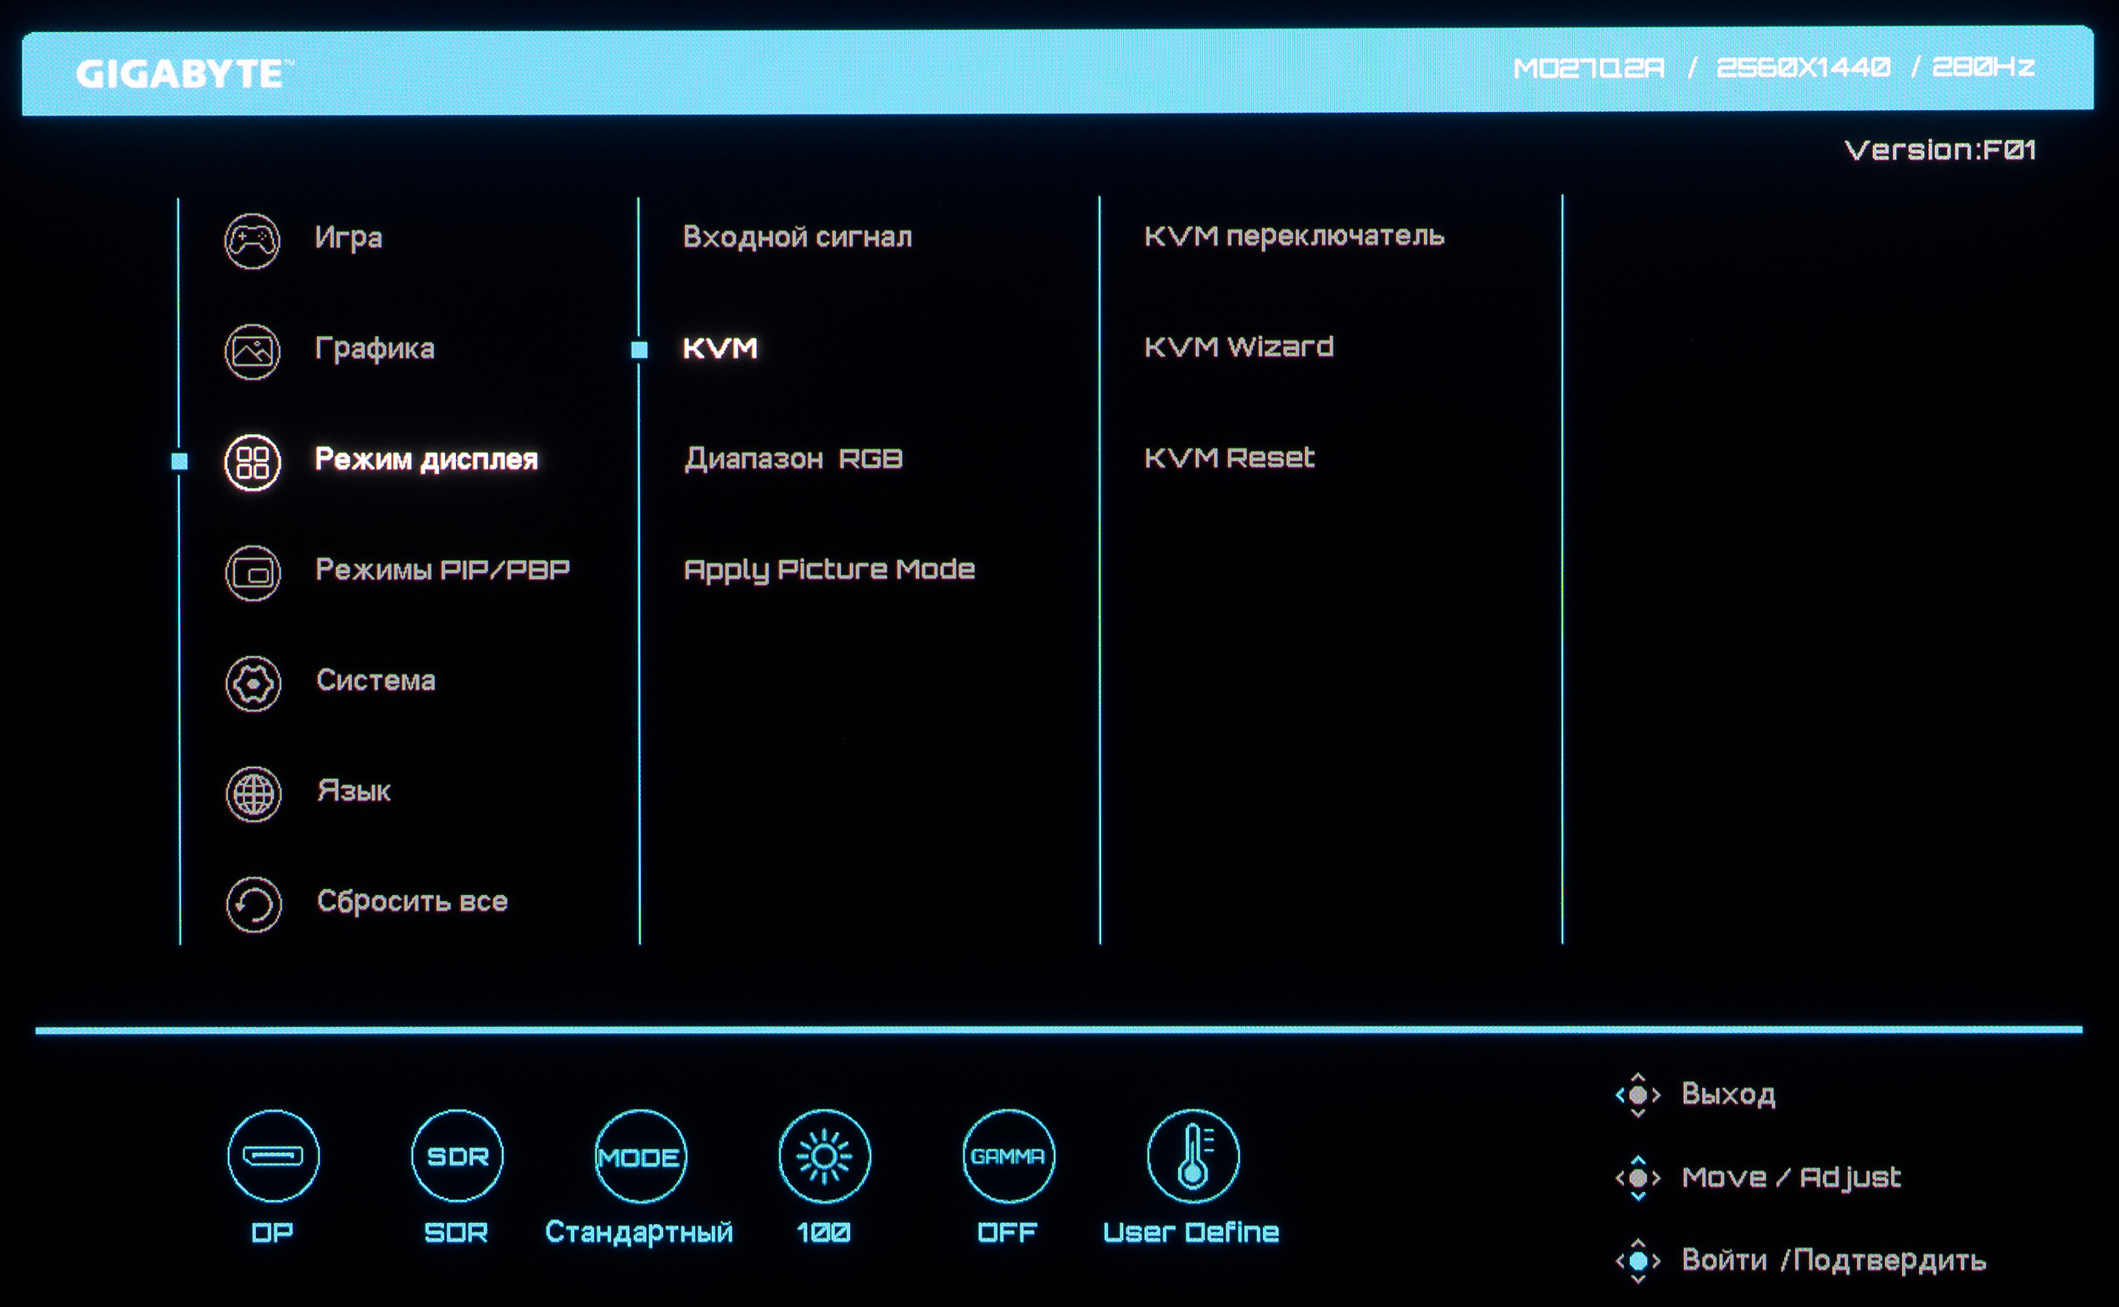The image size is (2119, 1307).
Task: Select the globe icon for Язык
Action: point(253,793)
